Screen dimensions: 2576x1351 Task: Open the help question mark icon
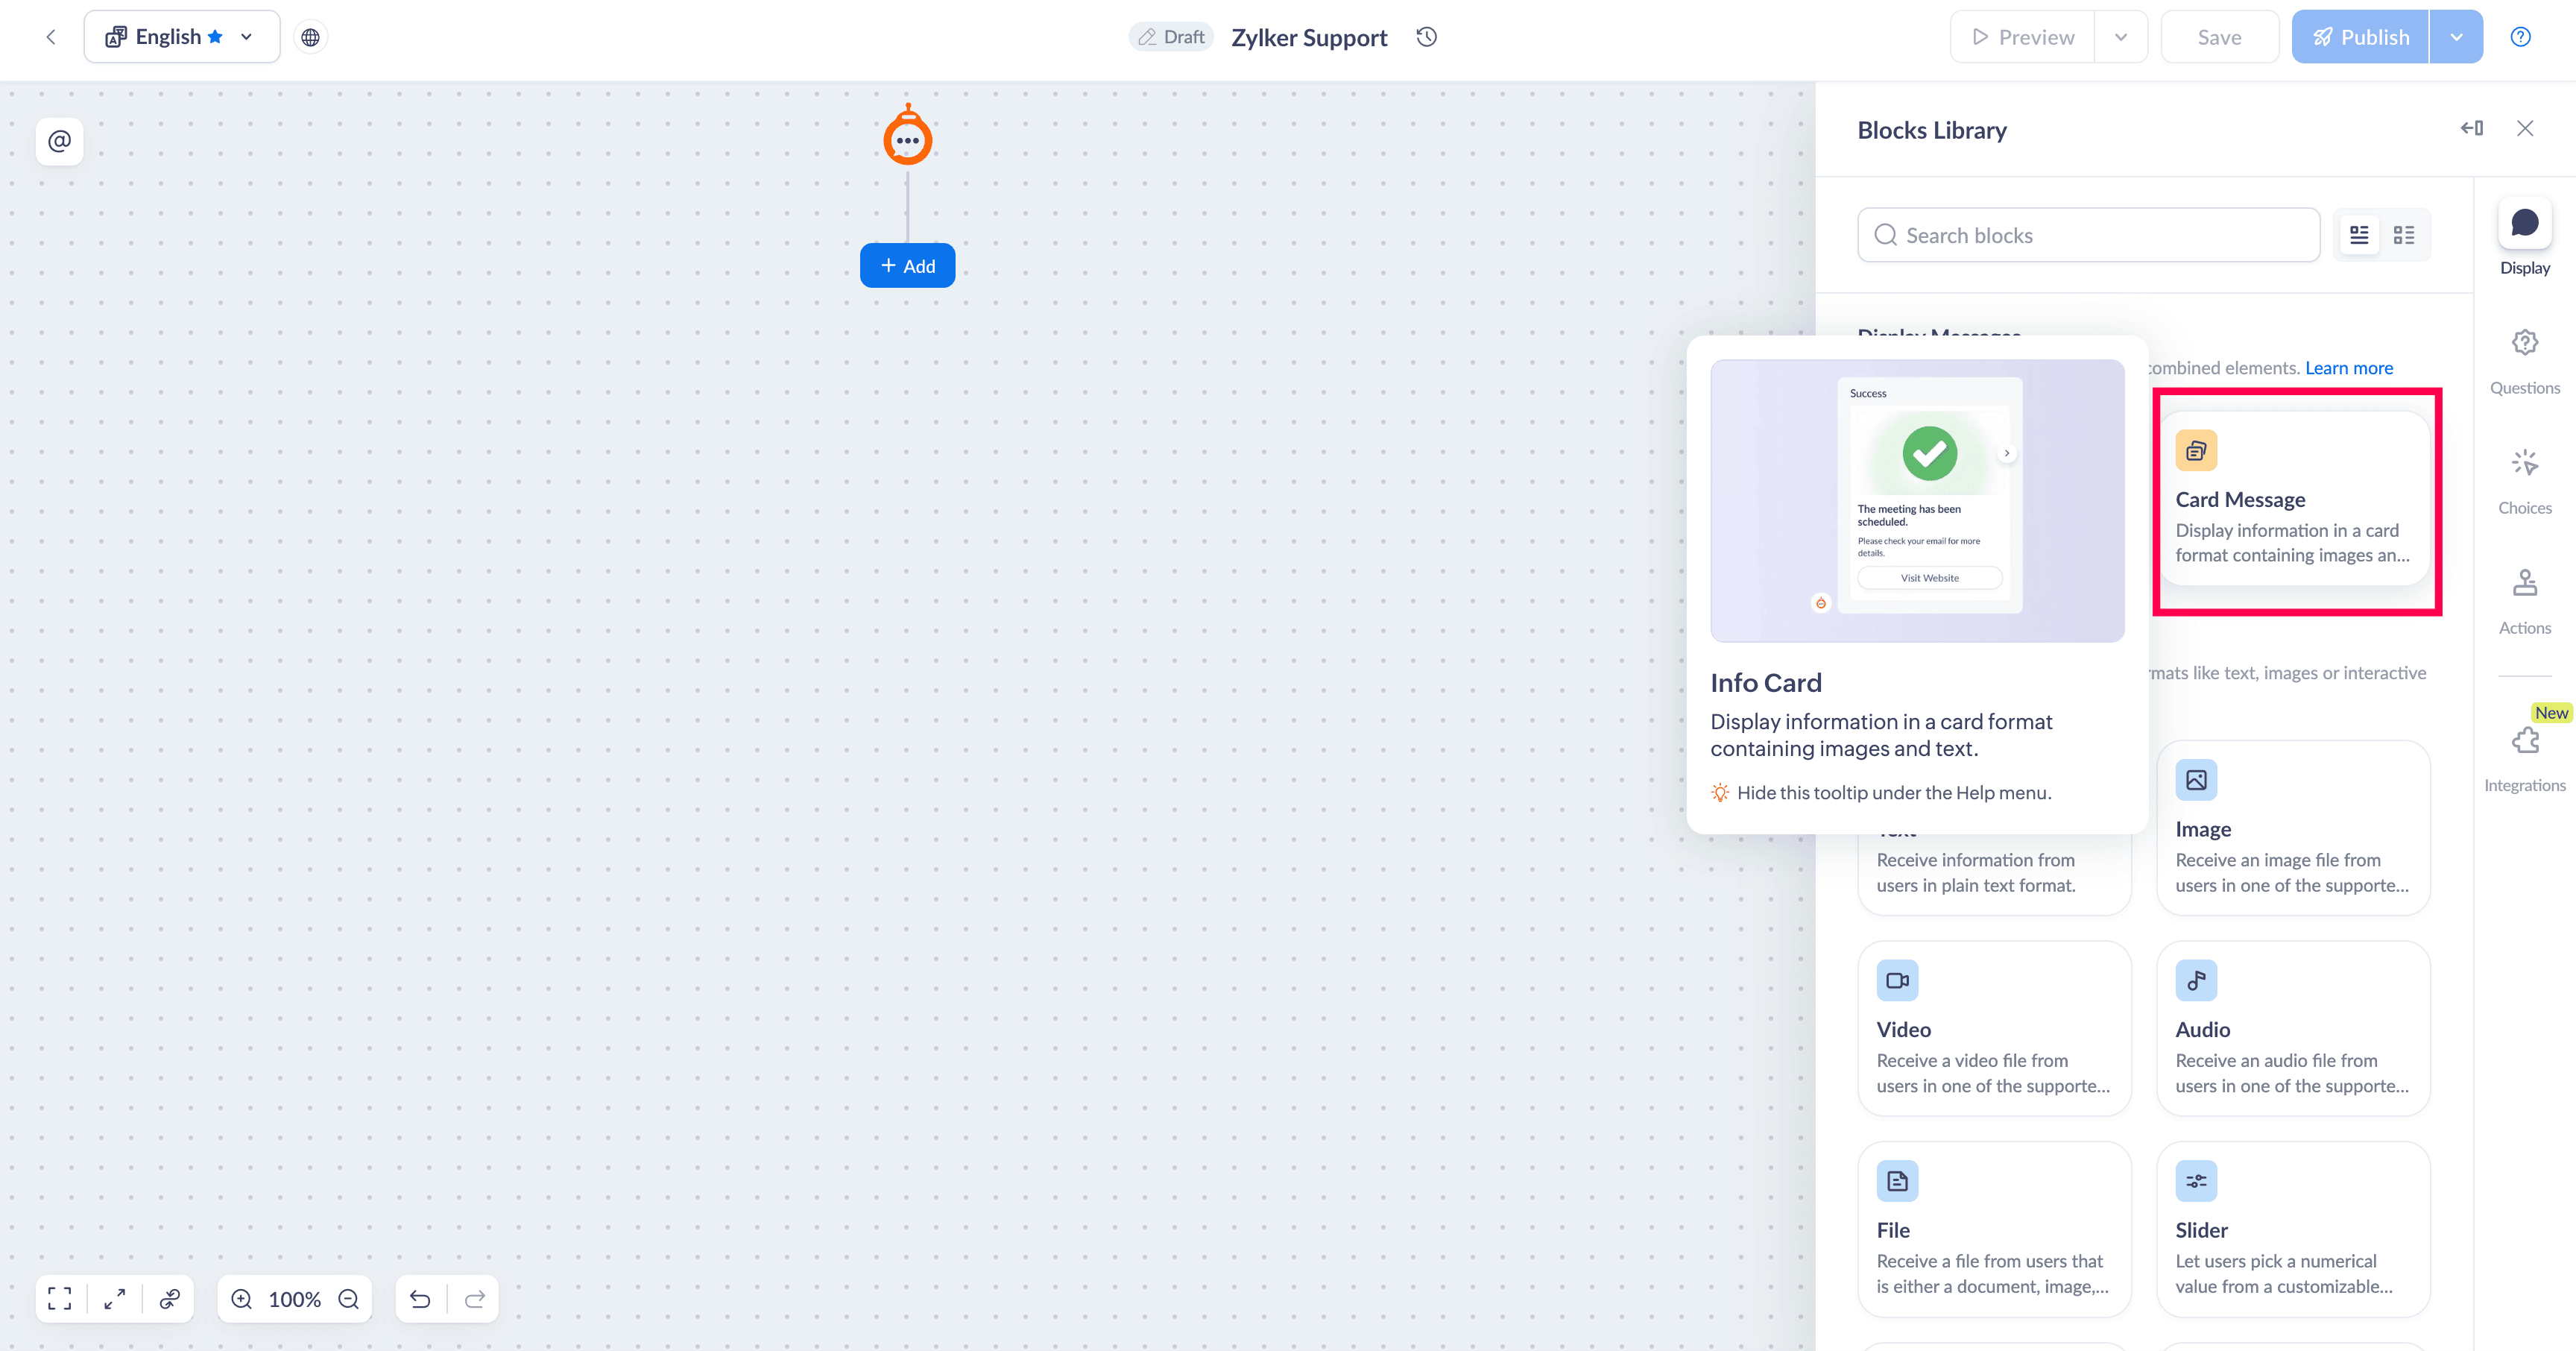pyautogui.click(x=2520, y=37)
